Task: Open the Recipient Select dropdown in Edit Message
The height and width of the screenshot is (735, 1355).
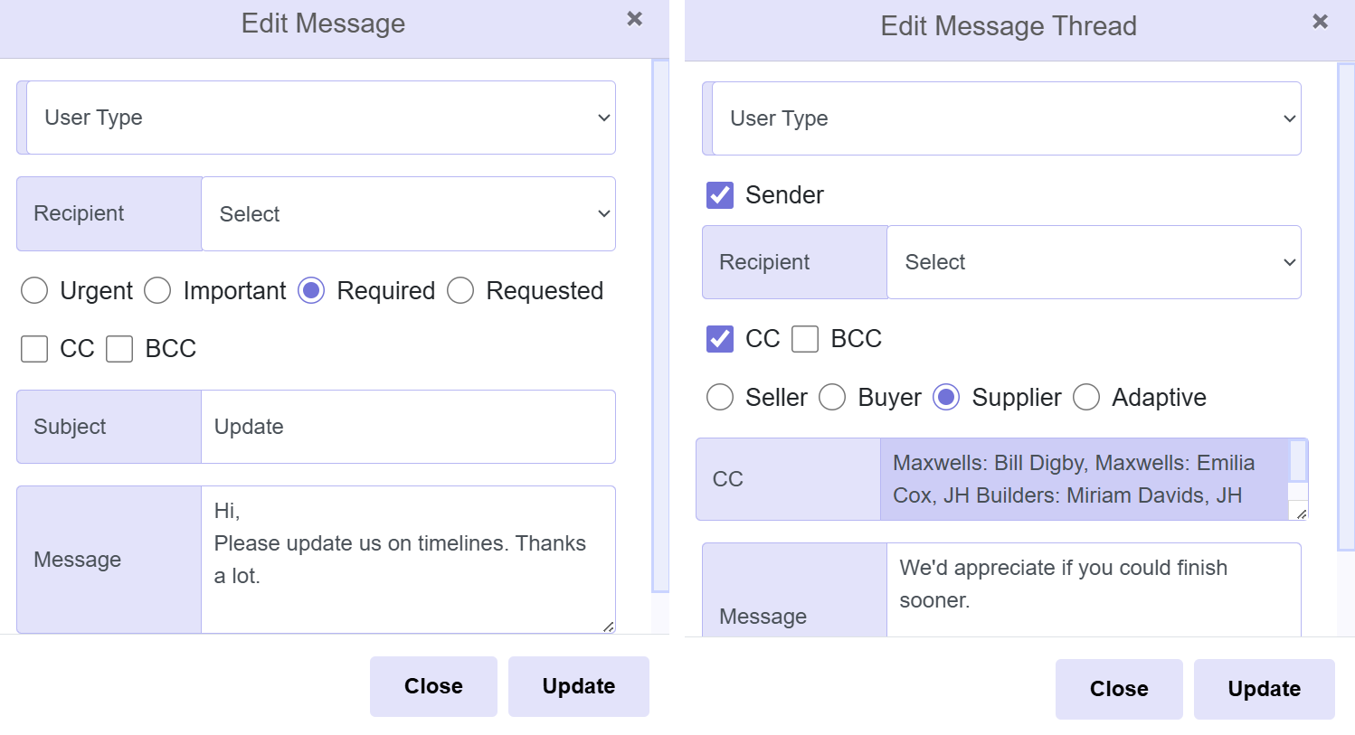Action: point(407,213)
